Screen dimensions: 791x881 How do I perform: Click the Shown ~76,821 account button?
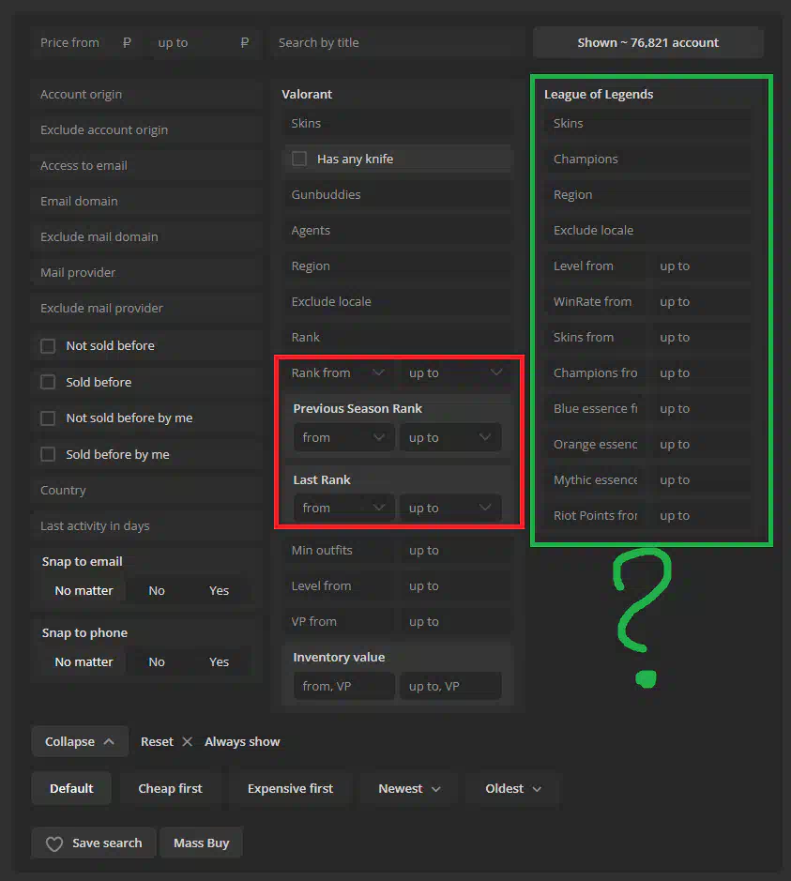(x=647, y=42)
